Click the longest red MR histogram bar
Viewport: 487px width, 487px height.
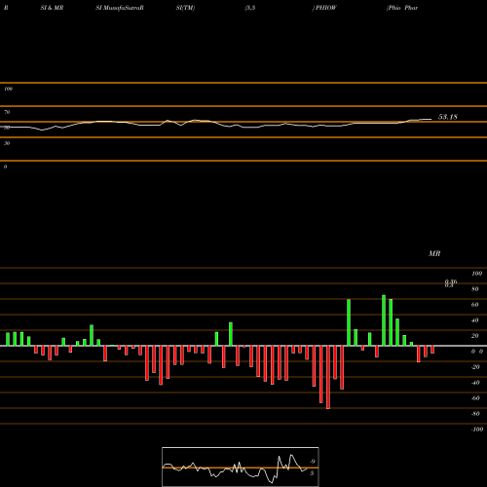coord(328,377)
